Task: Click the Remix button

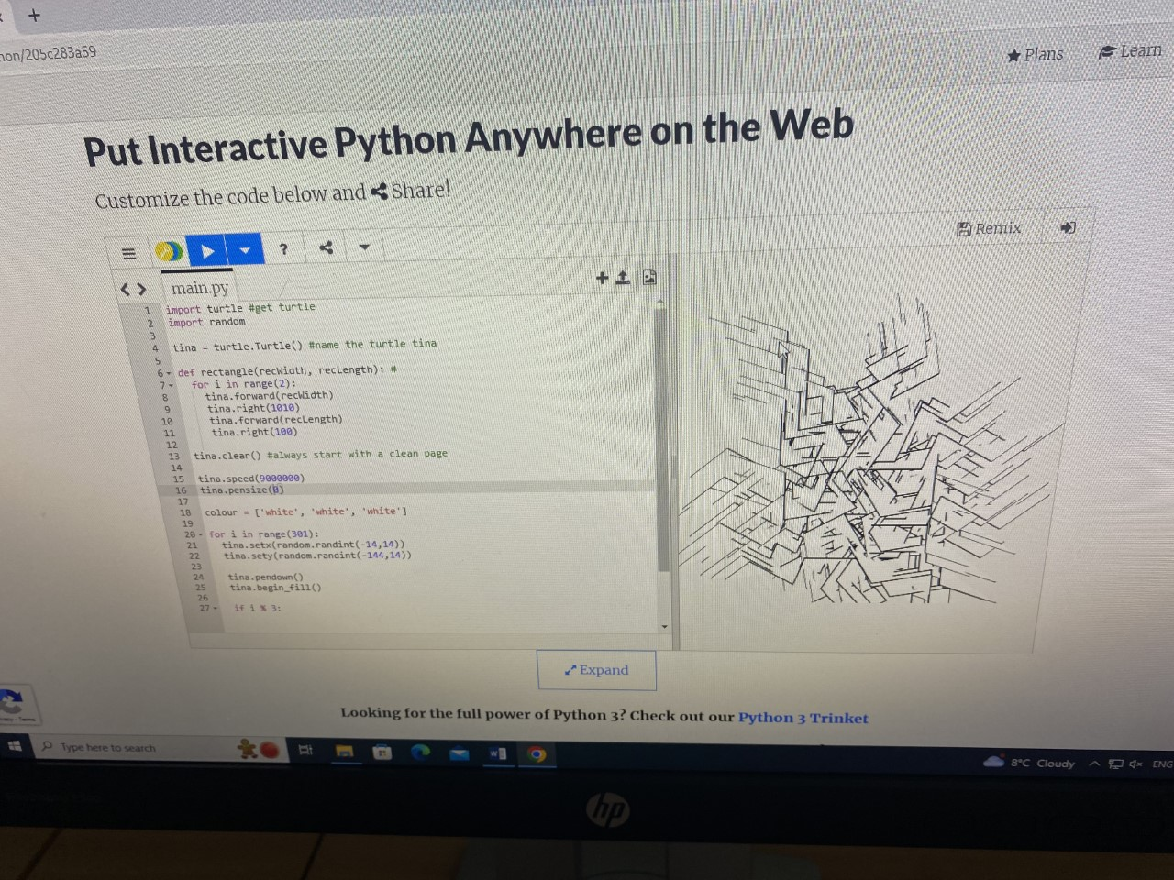Action: tap(989, 228)
